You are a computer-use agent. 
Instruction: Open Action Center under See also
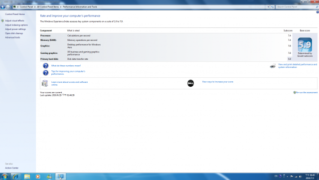coord(12,168)
